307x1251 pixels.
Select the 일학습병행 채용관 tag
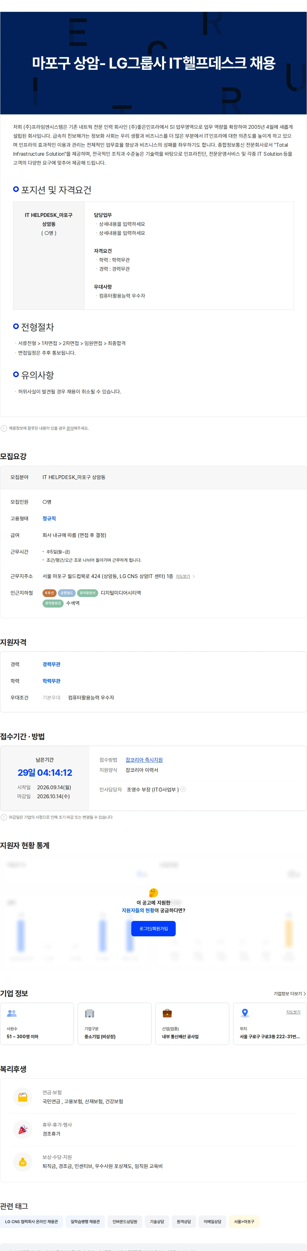coord(85,1222)
